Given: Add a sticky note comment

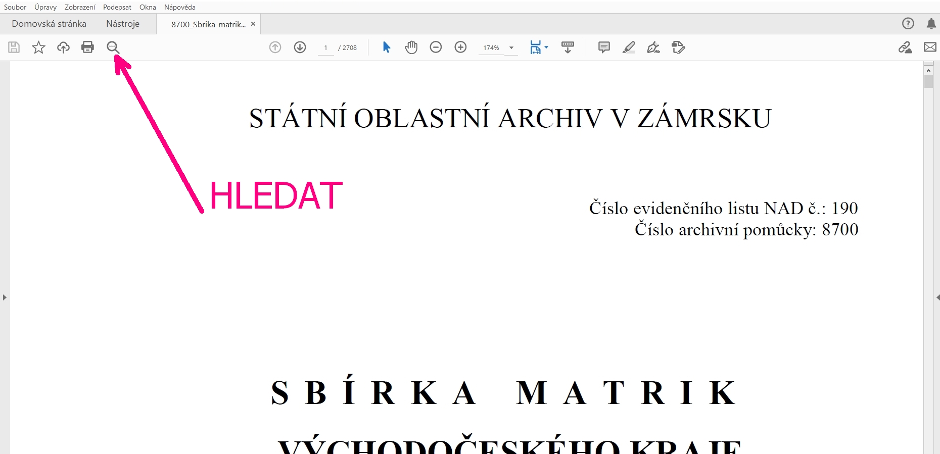Looking at the screenshot, I should click(x=603, y=47).
